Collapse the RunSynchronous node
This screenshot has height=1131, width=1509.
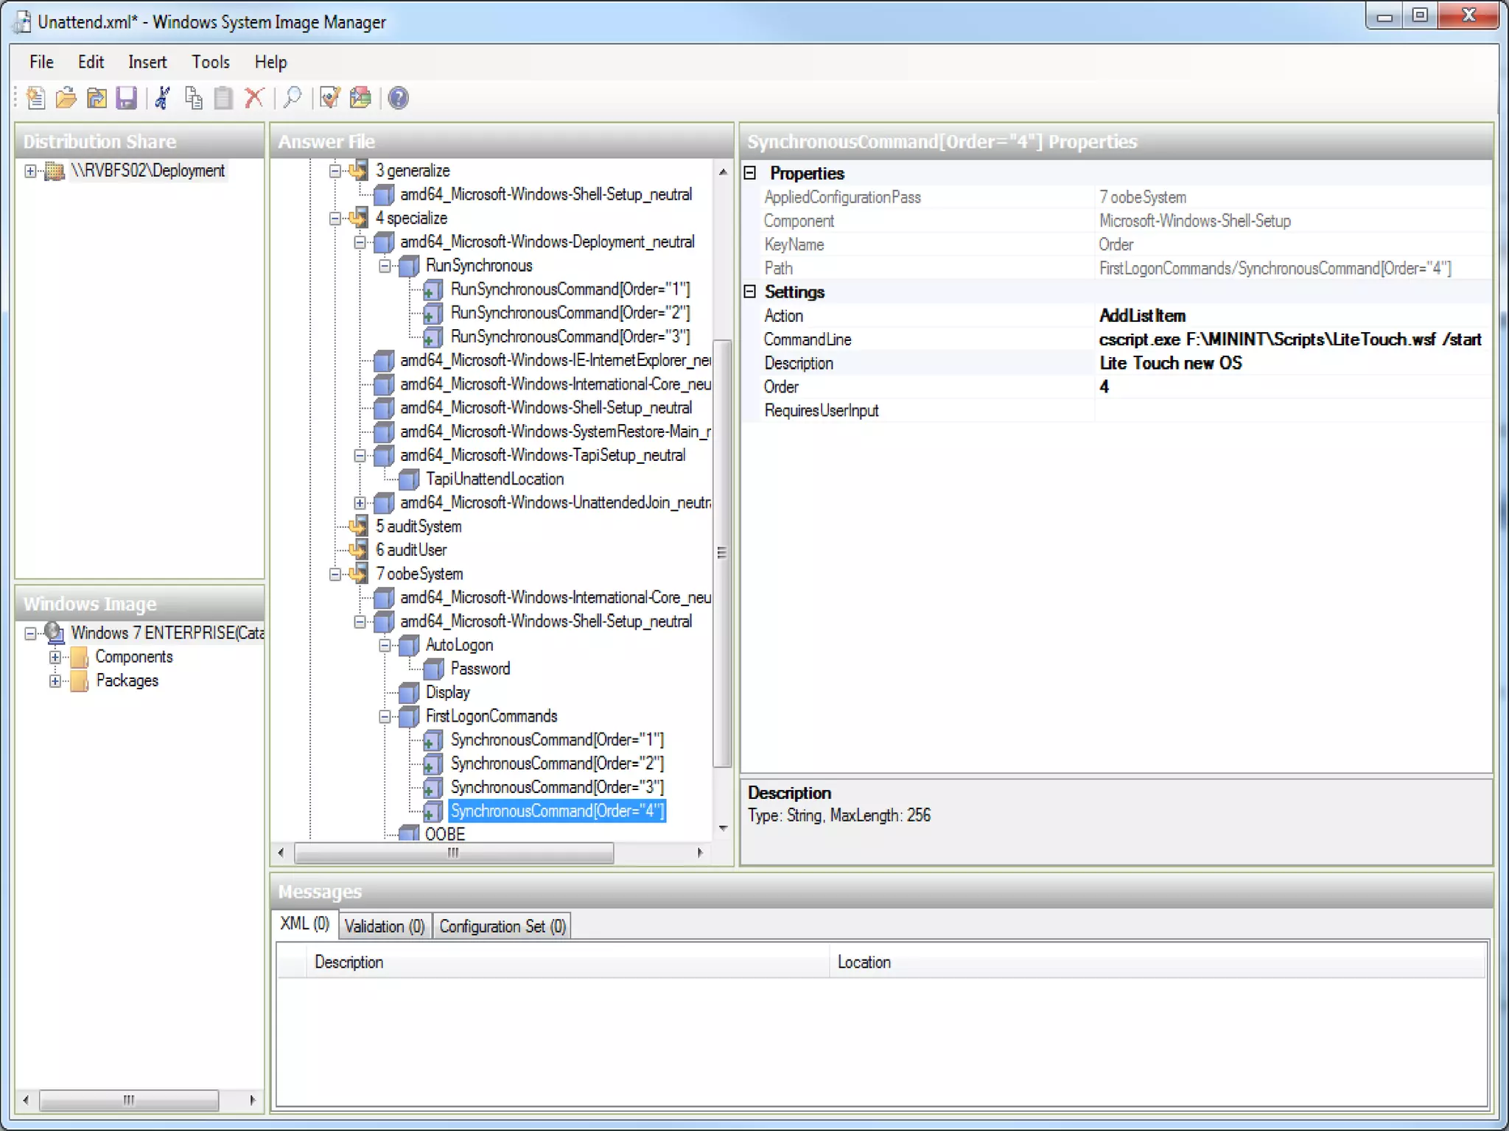tap(385, 266)
